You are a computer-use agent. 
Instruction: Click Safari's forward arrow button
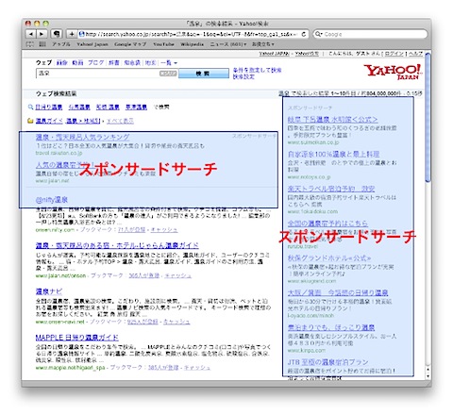coord(42,34)
